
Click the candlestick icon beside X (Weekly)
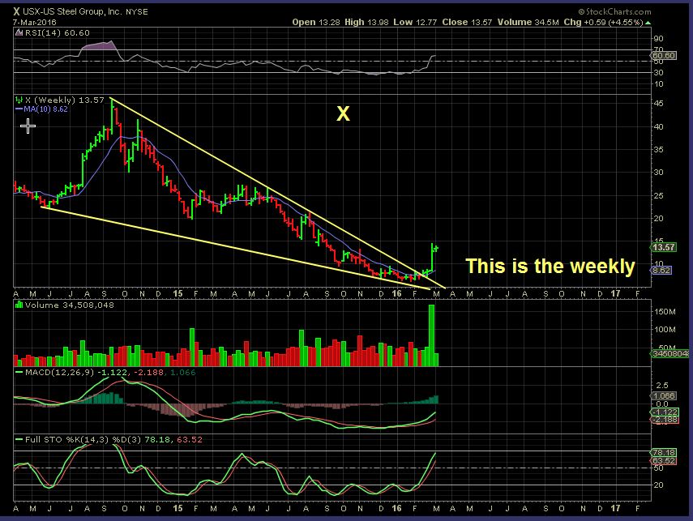pyautogui.click(x=19, y=100)
